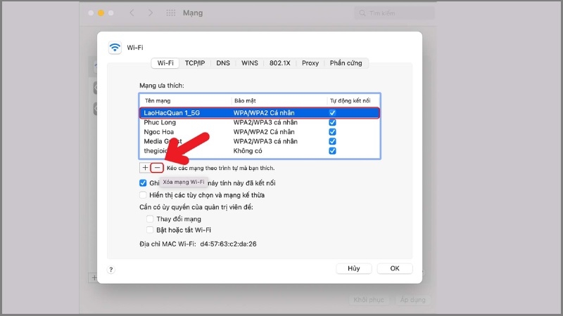Click the Tự động kết nối column header
The width and height of the screenshot is (563, 316).
click(x=350, y=100)
